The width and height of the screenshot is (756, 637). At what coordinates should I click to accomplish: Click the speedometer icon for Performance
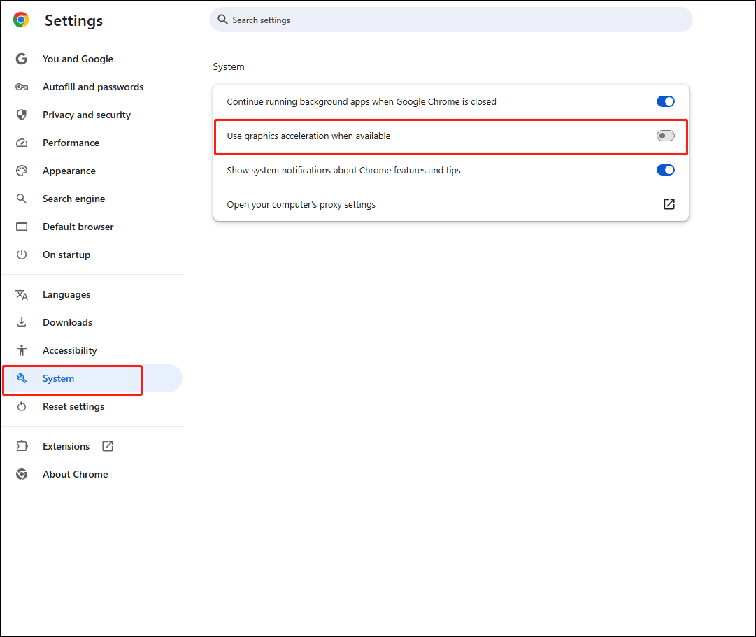click(22, 143)
